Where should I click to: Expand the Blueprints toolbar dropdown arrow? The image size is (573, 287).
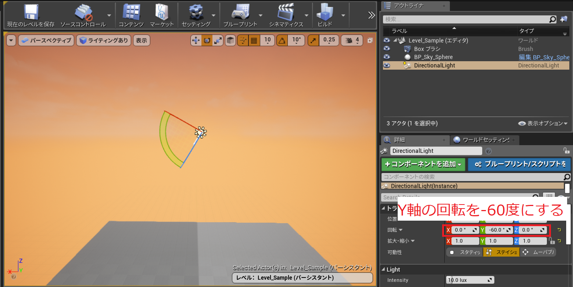260,15
